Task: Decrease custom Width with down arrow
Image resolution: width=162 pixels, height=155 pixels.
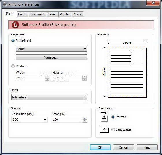Action: [47, 80]
